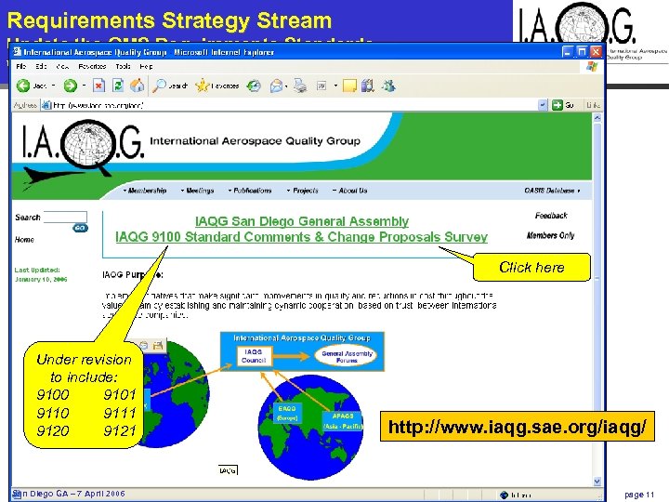Open the IAQG 9100 Standard Comments Survey link

(302, 237)
